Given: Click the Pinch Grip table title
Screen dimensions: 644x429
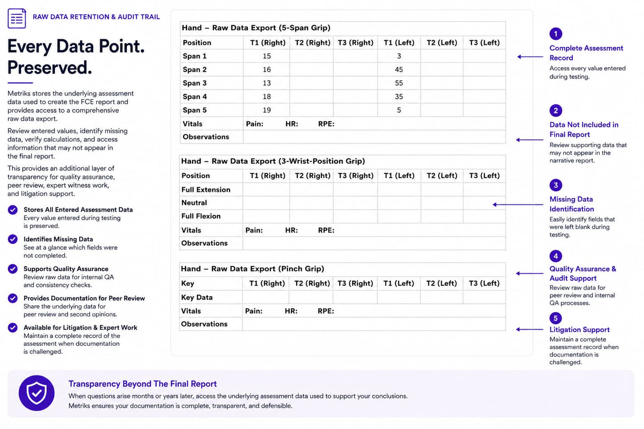Looking at the screenshot, I should pos(252,269).
